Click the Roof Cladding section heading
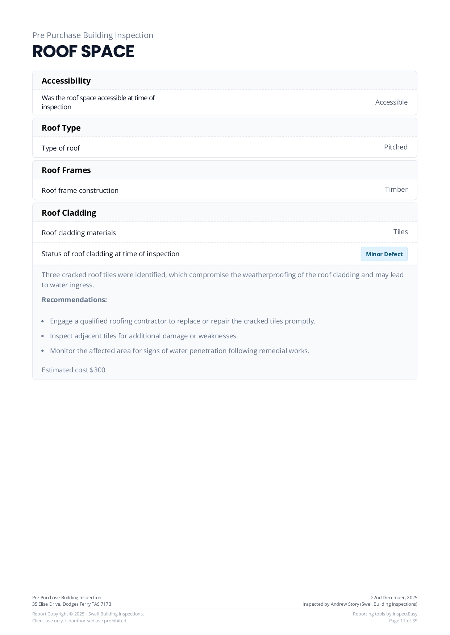The image size is (450, 635). pyautogui.click(x=69, y=213)
